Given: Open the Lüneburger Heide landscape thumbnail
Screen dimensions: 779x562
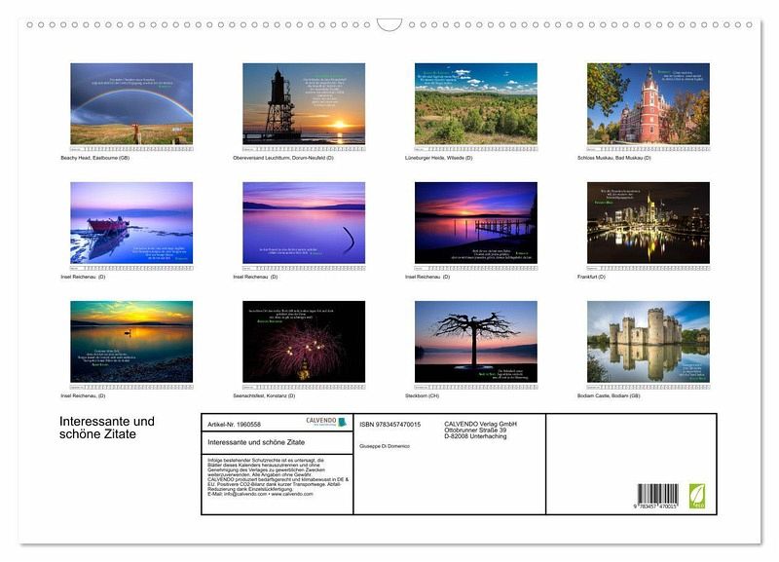Looking at the screenshot, I should click(476, 104).
